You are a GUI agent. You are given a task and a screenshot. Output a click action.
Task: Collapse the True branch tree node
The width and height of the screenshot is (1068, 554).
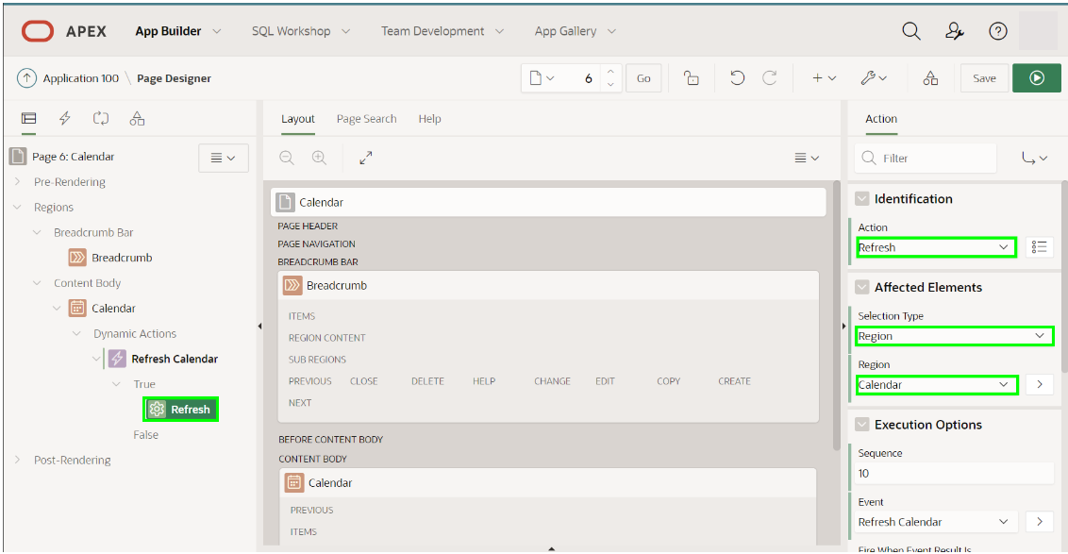pyautogui.click(x=116, y=383)
